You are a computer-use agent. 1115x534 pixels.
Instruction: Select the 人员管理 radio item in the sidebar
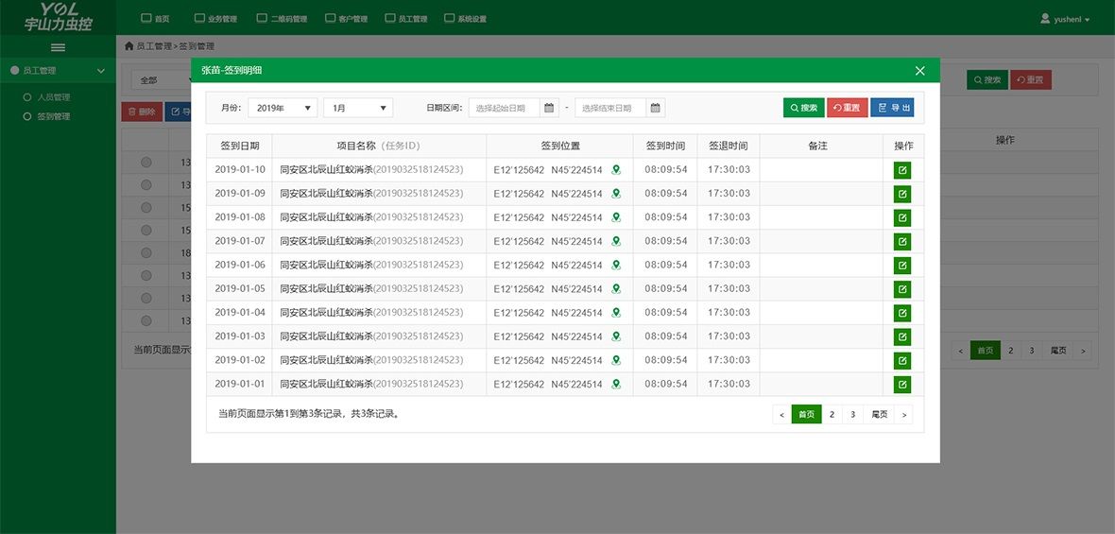point(27,97)
